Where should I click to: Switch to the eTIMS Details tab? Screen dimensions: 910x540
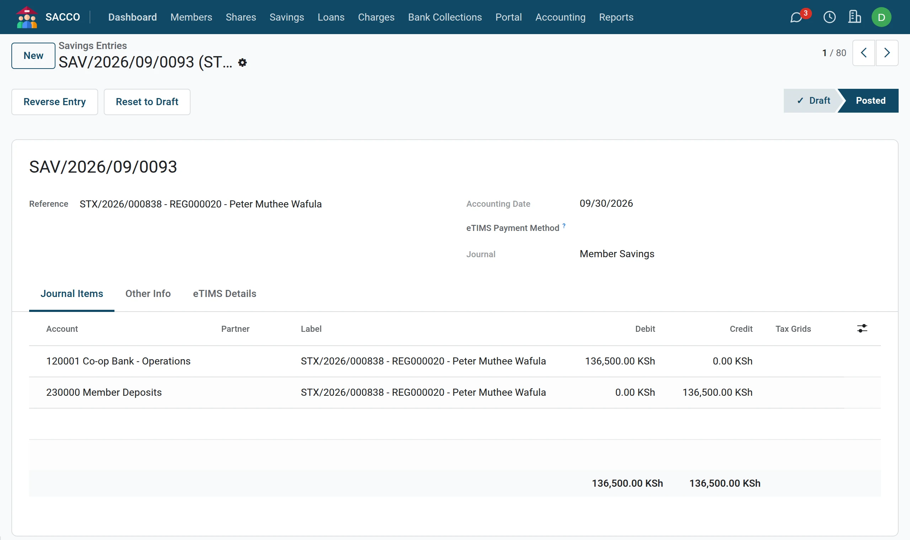pos(224,293)
